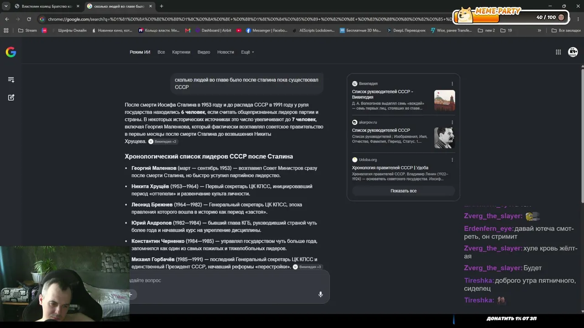
Task: Click the Хронологический список лидеров СССР heading
Action: 209,156
